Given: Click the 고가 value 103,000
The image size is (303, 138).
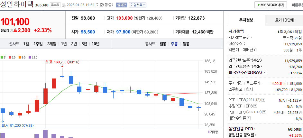Looking at the screenshot, I should (124, 18).
